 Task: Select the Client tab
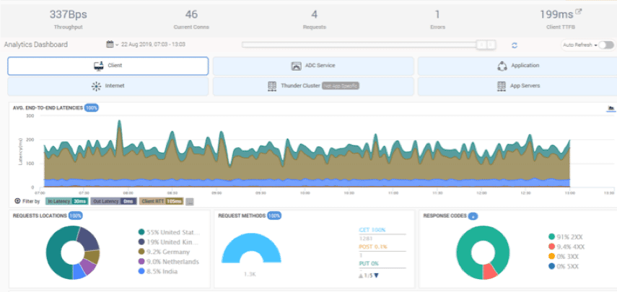pyautogui.click(x=108, y=66)
